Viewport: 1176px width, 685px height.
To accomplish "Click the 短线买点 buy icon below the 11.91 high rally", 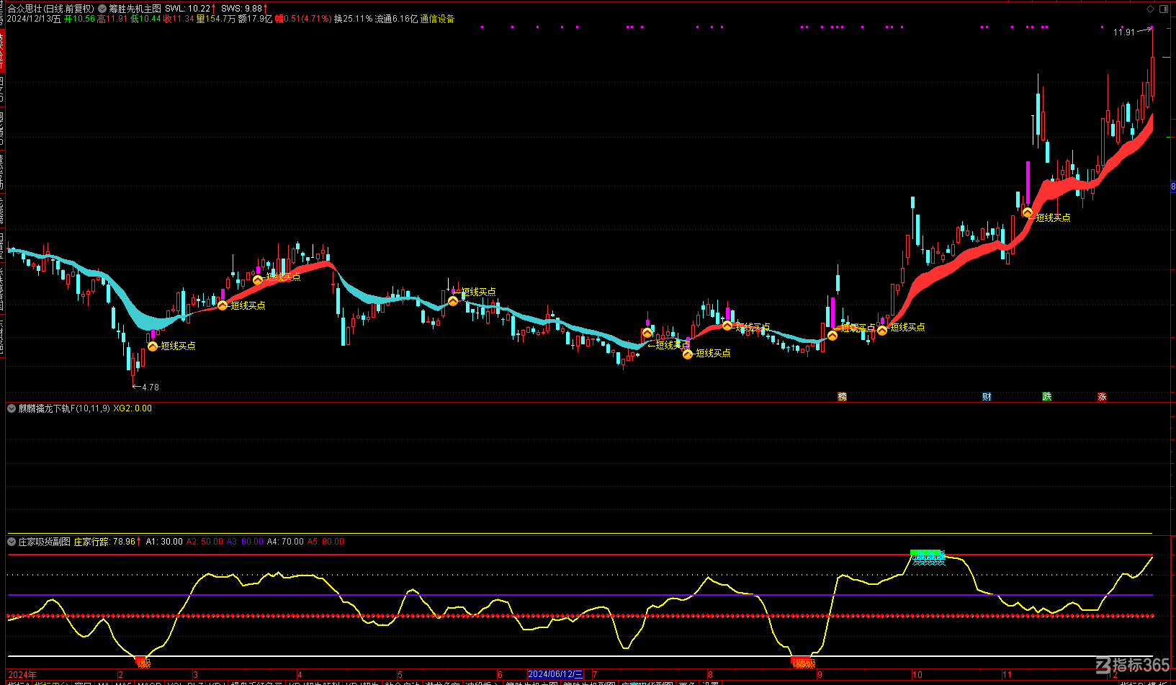I will click(x=1028, y=213).
